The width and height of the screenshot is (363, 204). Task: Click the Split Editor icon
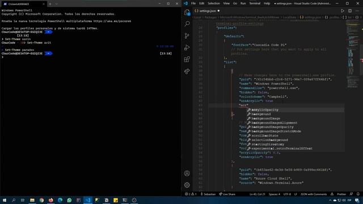(x=350, y=11)
